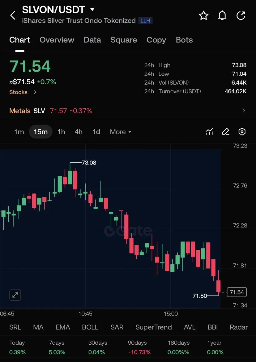Open price alert bell icon
Viewport: 256px width, 362px height.
pos(222,15)
